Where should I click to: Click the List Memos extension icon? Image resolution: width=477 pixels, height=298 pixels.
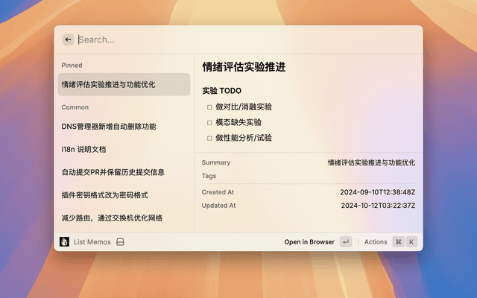click(65, 242)
